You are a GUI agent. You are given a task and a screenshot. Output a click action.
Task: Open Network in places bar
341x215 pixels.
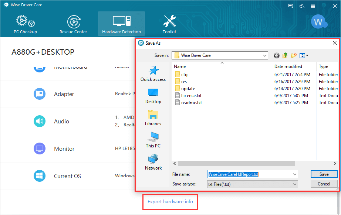(153, 163)
